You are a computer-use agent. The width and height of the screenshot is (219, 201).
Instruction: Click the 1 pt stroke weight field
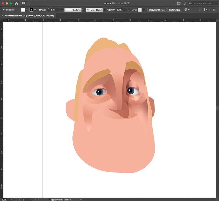point(55,10)
